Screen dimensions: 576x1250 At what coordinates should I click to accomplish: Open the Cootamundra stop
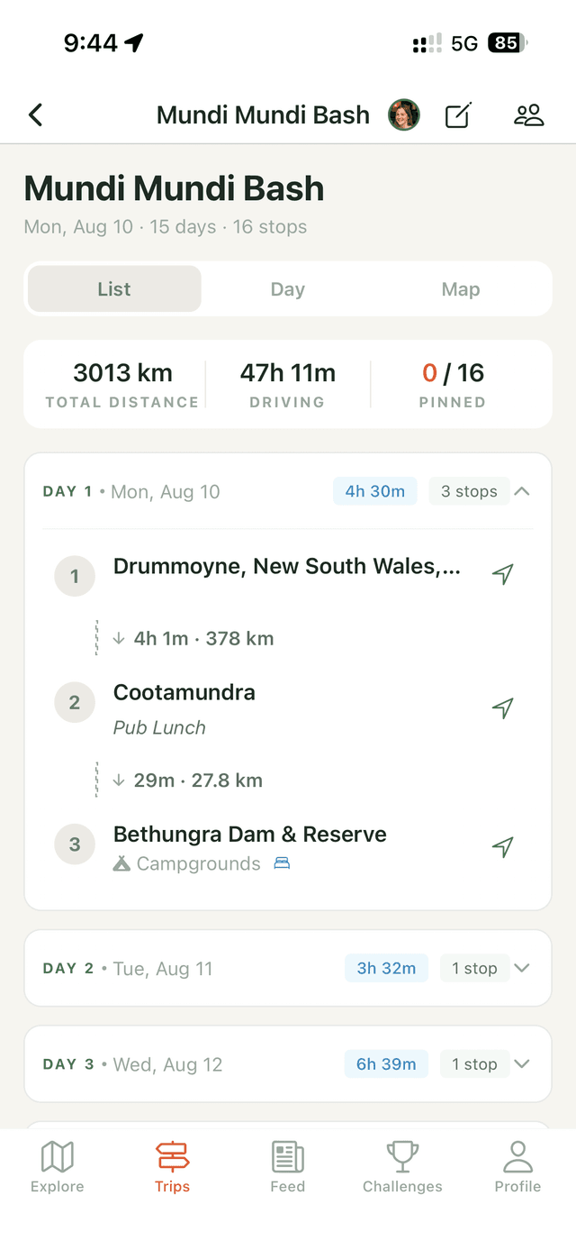click(x=184, y=693)
